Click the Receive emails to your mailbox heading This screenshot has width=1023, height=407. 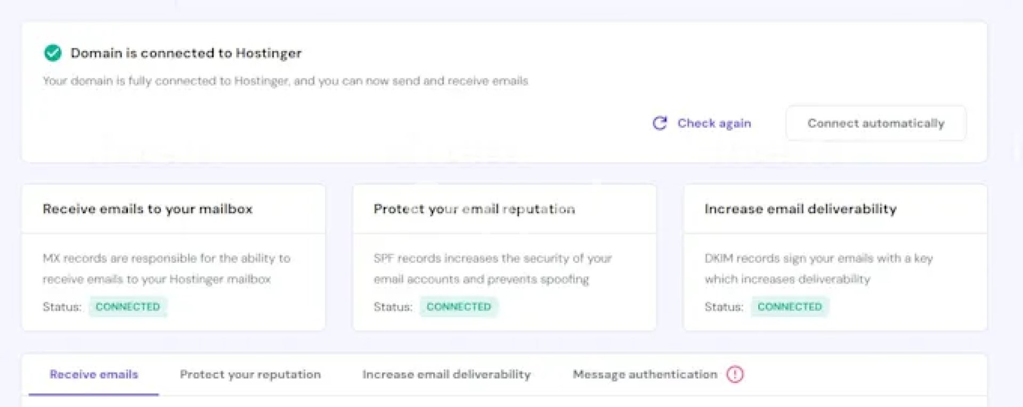148,209
